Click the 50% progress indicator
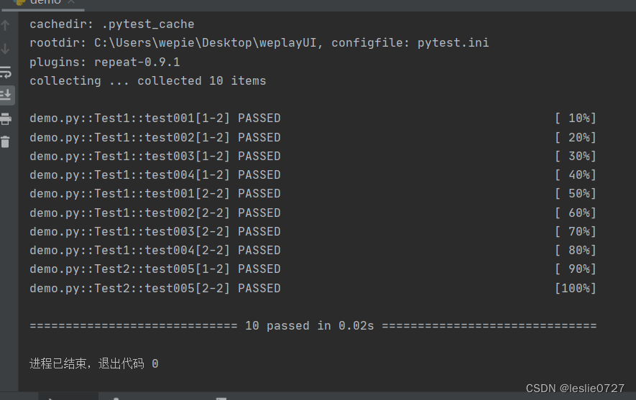This screenshot has width=636, height=400. pos(576,194)
